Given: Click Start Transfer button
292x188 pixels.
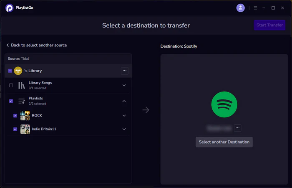Looking at the screenshot, I should pyautogui.click(x=269, y=25).
